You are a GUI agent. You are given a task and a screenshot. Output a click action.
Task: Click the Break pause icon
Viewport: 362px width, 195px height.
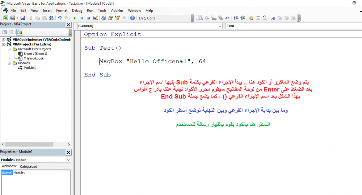[81, 18]
